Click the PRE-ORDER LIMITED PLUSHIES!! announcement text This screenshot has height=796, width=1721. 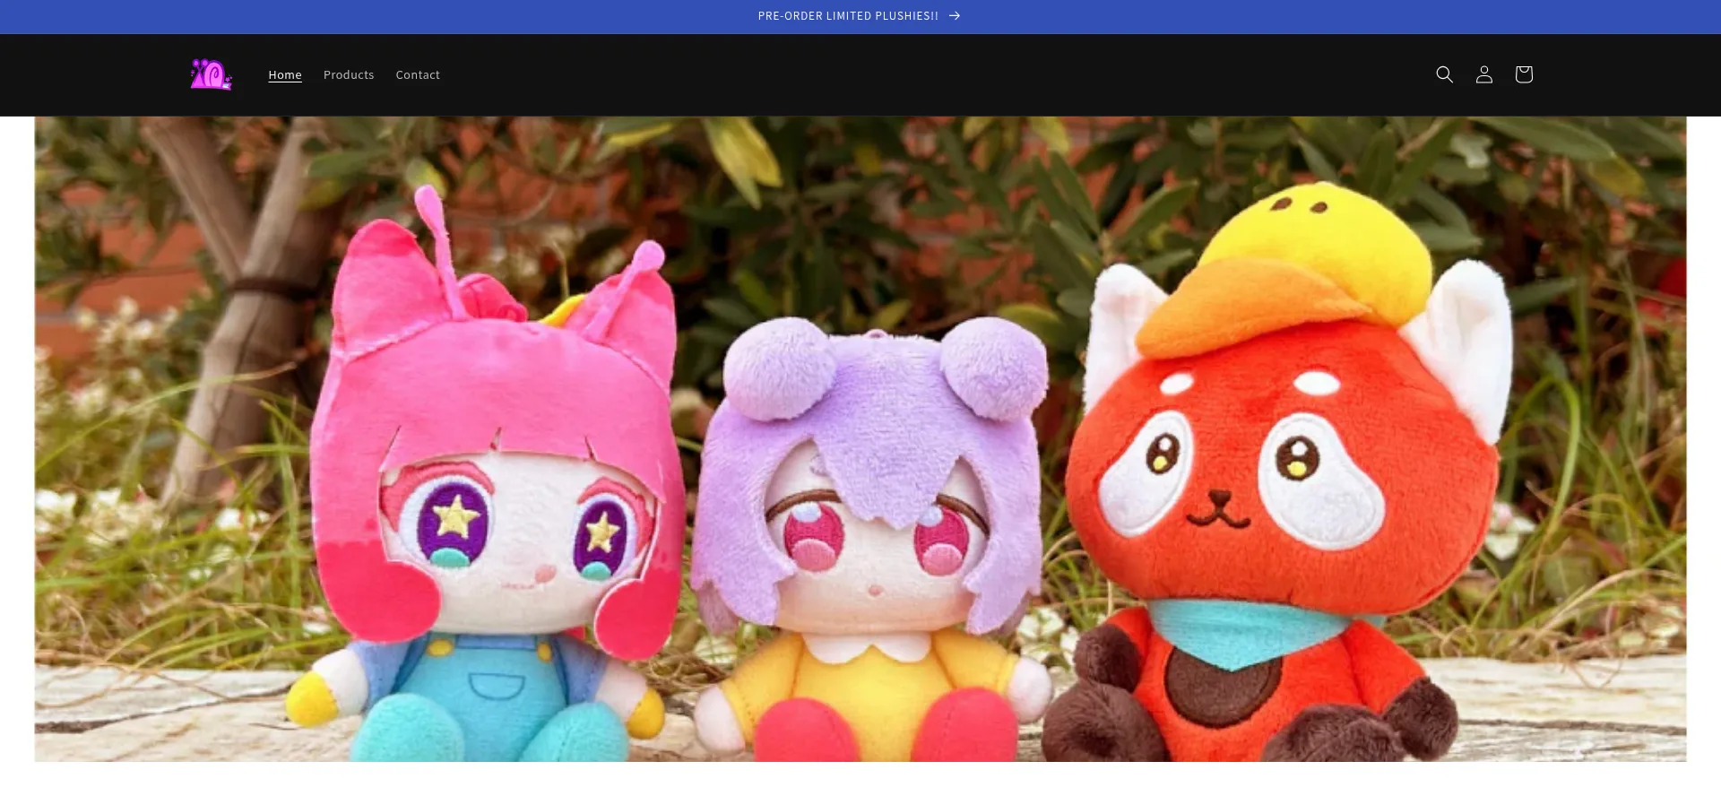pos(847,16)
